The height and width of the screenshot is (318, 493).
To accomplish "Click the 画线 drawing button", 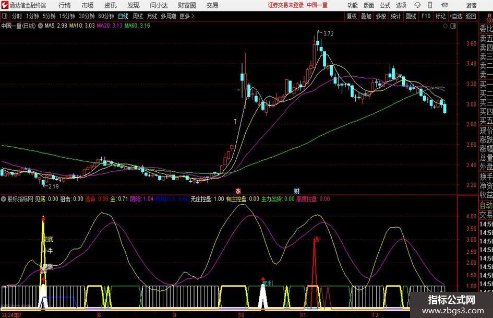I will (411, 16).
